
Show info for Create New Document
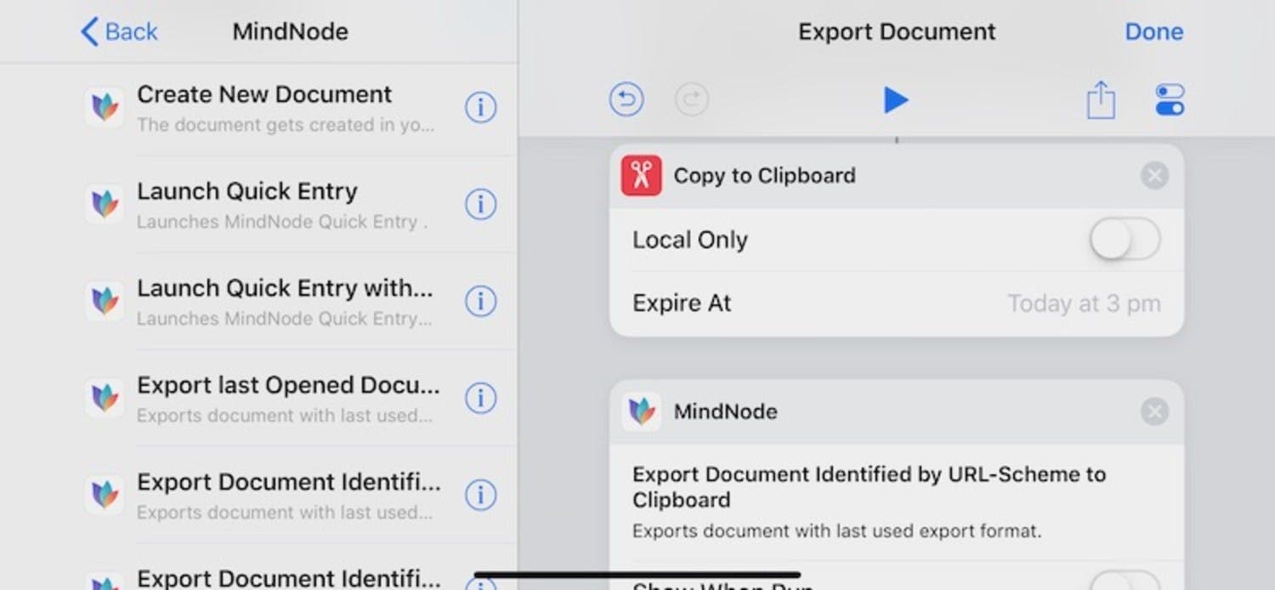pyautogui.click(x=480, y=108)
